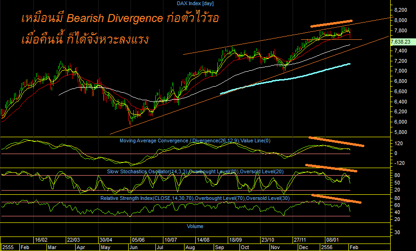Viewport: 416px width, 251px height.
Task: Click the 7,400 price axis value
Action: [x=401, y=51]
